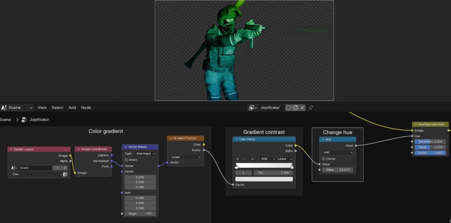The image size is (451, 223).
Task: Open the Select menu
Action: tap(57, 108)
